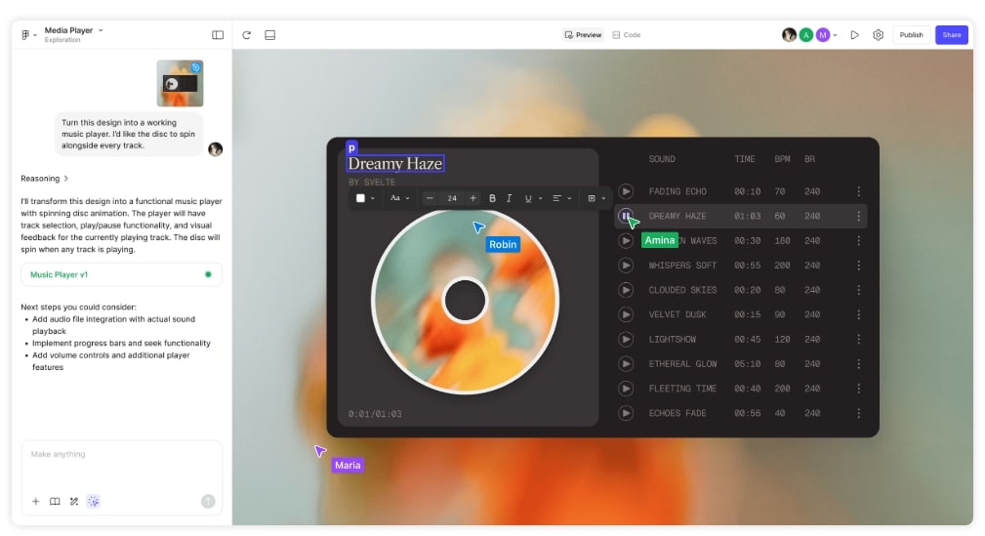
Task: Toggle italic formatting in text toolbar
Action: [x=510, y=198]
